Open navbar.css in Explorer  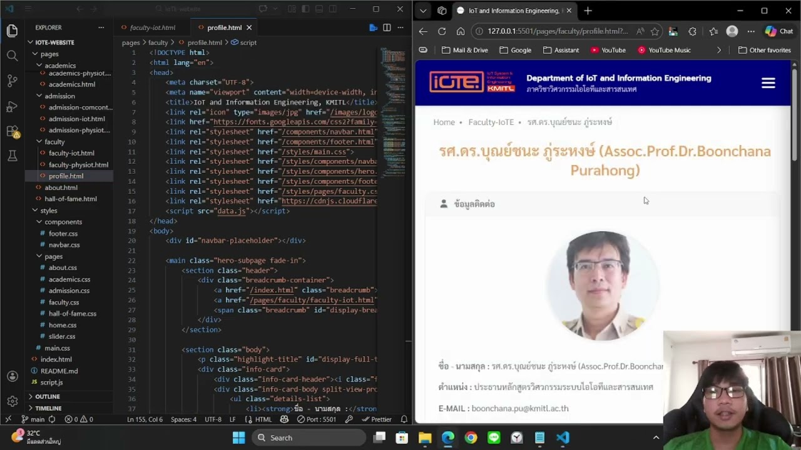point(64,245)
